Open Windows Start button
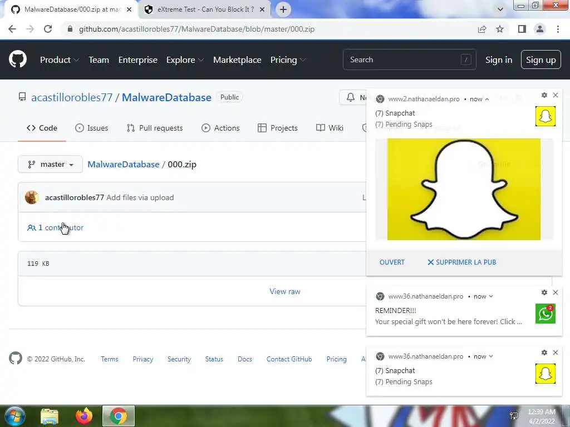This screenshot has height=427, width=570. [x=14, y=416]
